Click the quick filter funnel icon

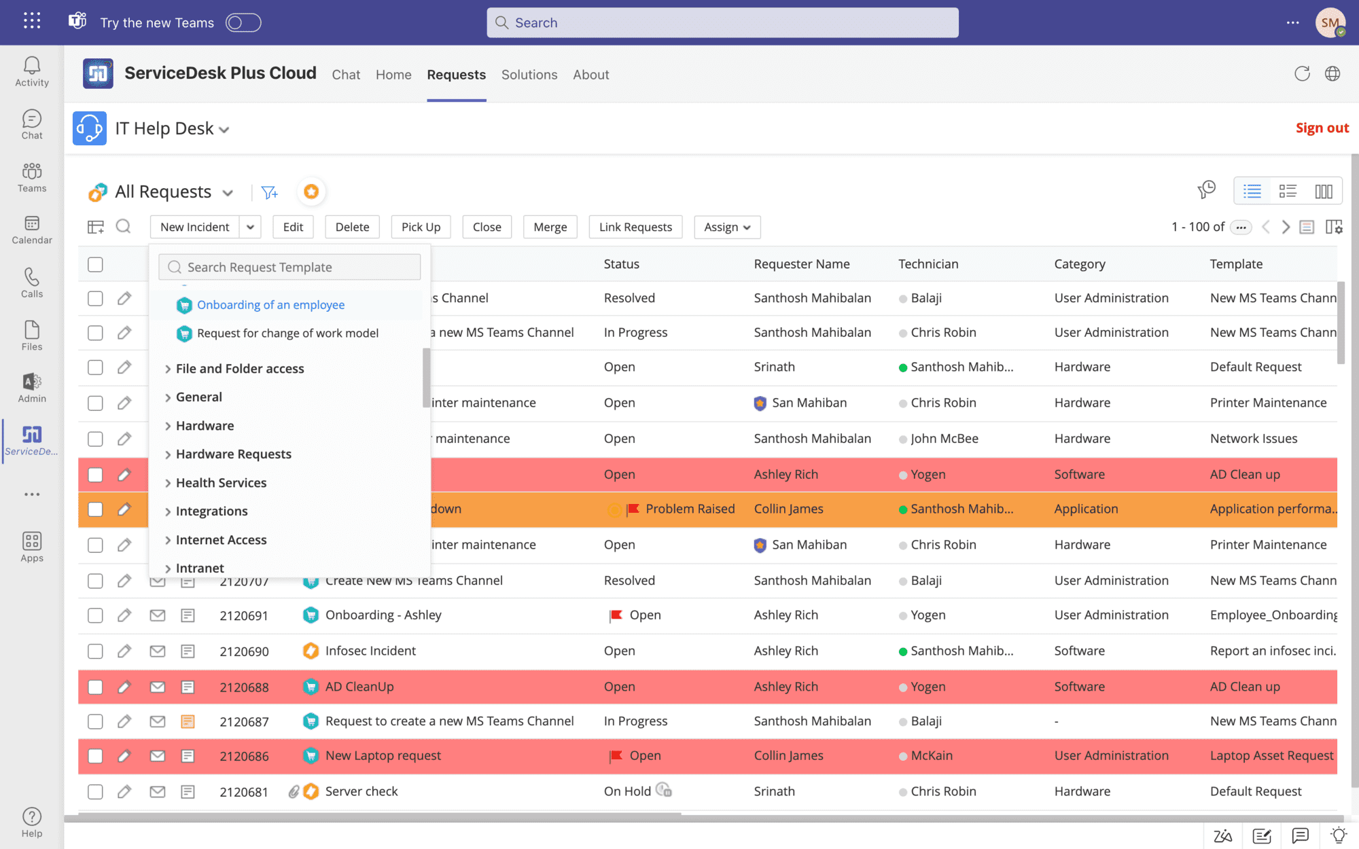(x=269, y=192)
